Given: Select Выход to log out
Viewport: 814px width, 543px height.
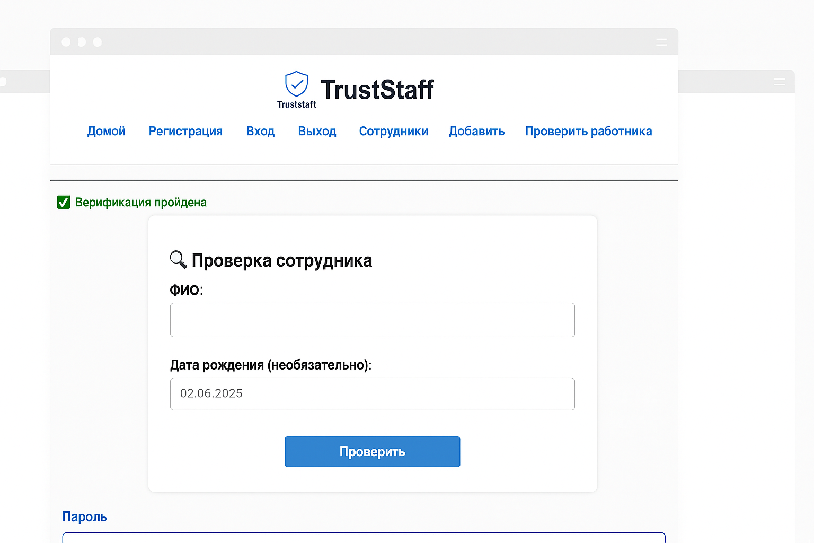Looking at the screenshot, I should point(317,131).
